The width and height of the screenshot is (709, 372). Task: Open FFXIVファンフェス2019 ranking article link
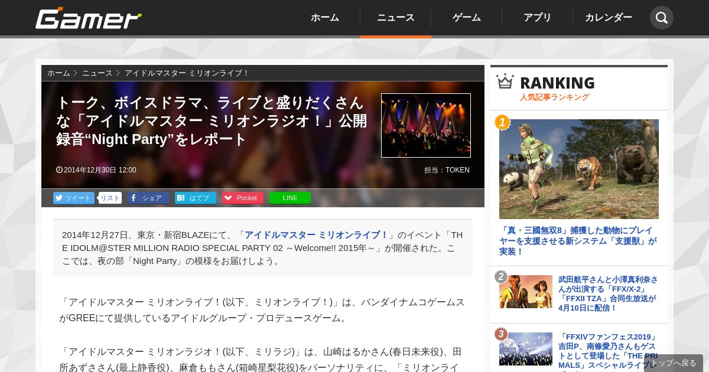pos(608,351)
